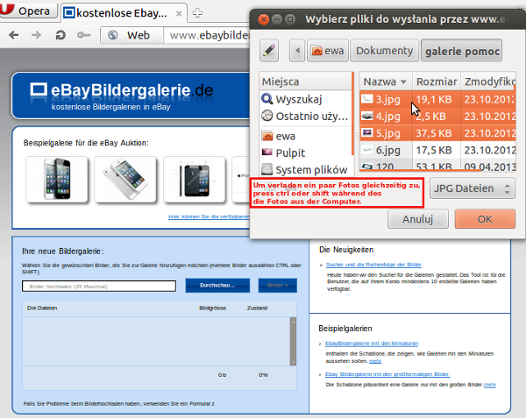
Task: Select the galerie pomoc path button
Action: point(462,51)
